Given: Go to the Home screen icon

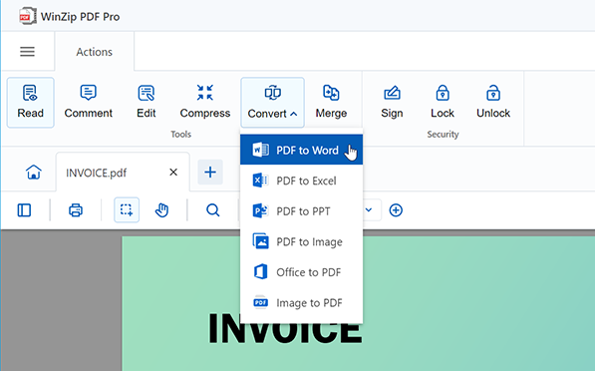Looking at the screenshot, I should (x=34, y=172).
